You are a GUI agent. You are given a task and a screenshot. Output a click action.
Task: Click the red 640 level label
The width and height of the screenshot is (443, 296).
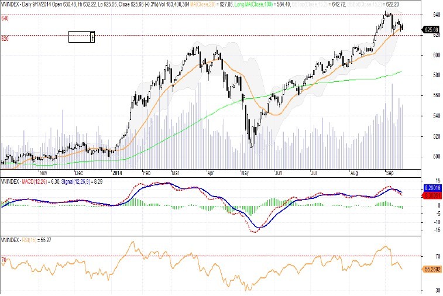[5, 19]
